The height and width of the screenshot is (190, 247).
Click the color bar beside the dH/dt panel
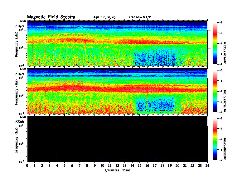click(215, 43)
